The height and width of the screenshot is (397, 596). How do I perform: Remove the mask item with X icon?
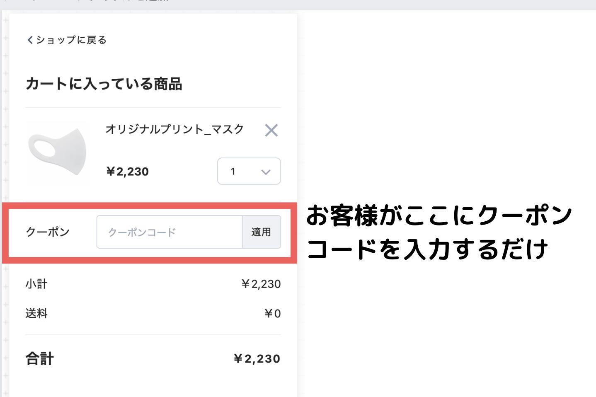[x=271, y=131]
